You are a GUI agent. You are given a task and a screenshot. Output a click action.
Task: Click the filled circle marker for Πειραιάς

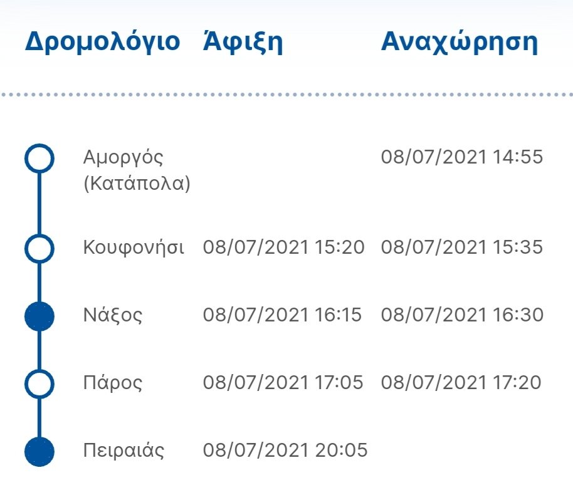(39, 451)
